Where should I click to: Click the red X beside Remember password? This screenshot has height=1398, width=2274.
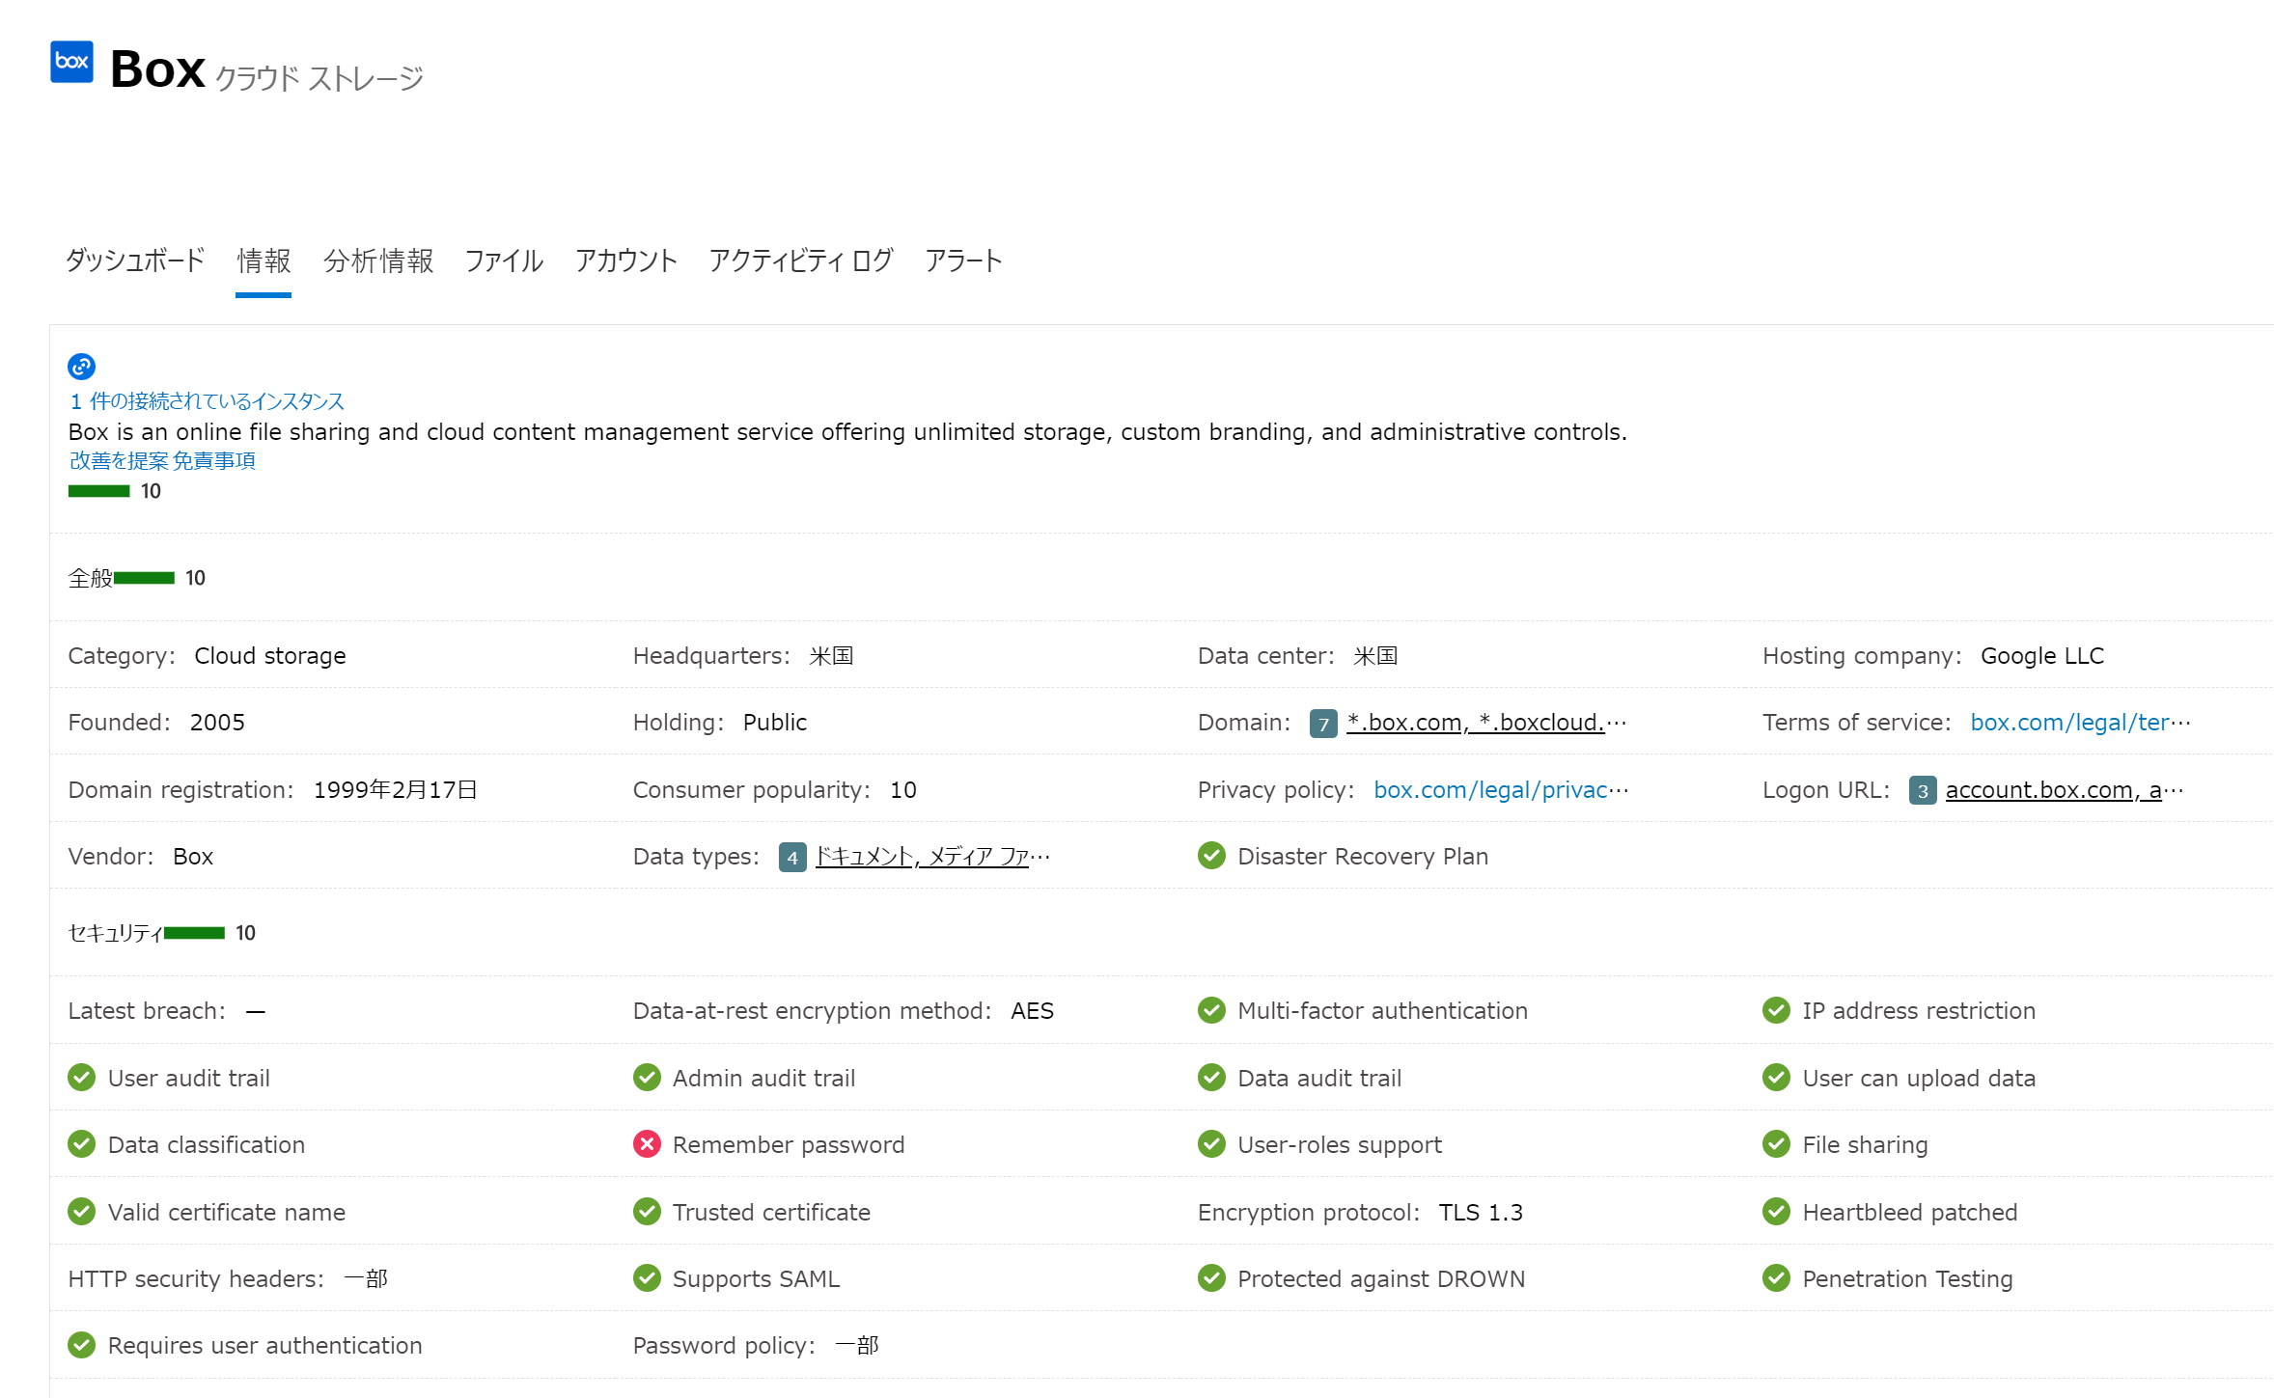coord(647,1144)
